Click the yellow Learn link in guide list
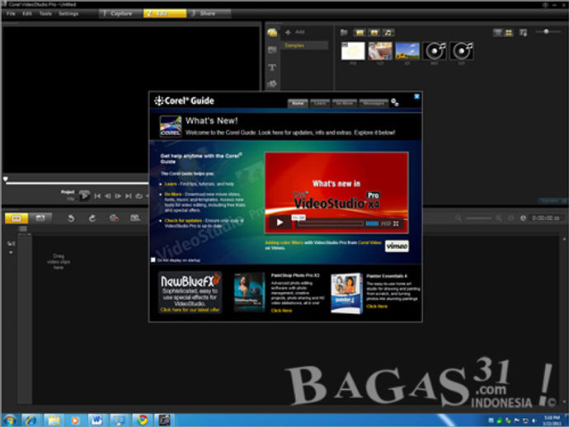 (171, 184)
